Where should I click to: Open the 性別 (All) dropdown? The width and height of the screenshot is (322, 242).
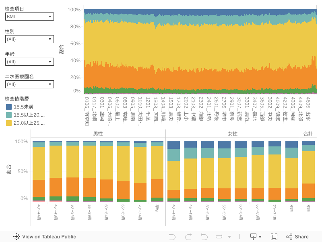[x=29, y=39]
